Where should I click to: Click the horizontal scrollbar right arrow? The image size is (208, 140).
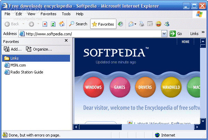[197, 127]
